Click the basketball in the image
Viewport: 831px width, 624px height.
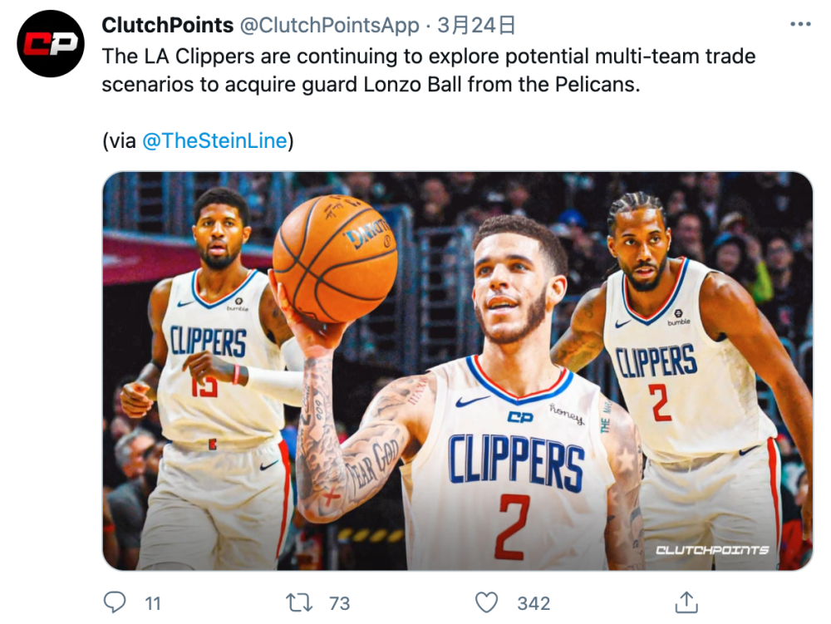(335, 258)
